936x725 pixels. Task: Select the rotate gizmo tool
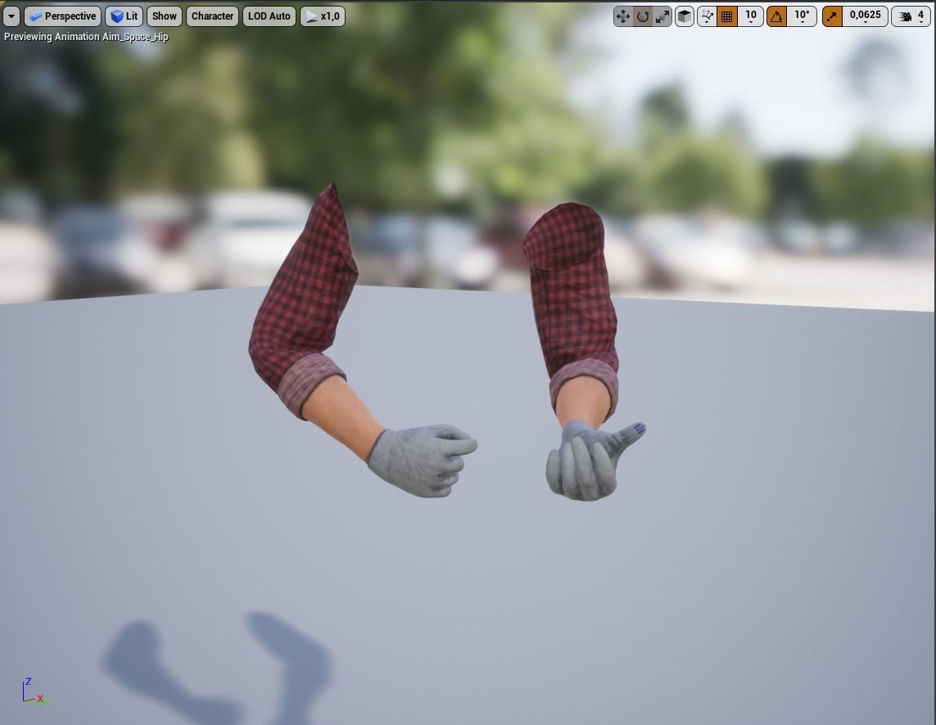(x=642, y=16)
